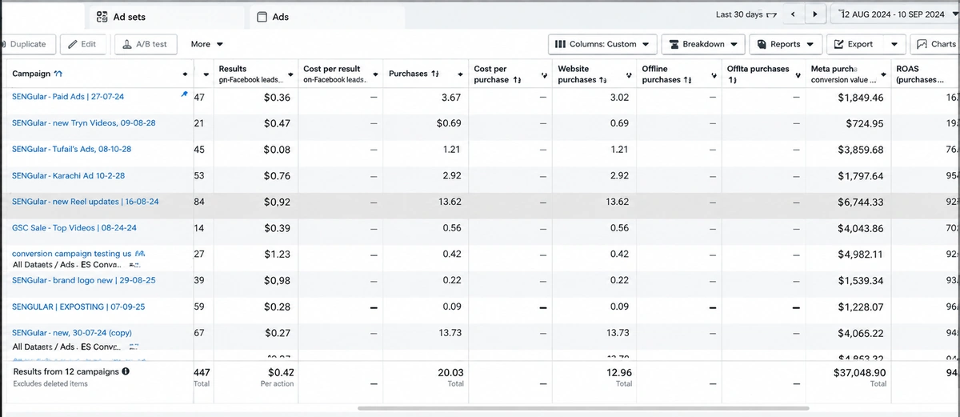Click the $6,744.33 conversion value cell

pyautogui.click(x=861, y=202)
